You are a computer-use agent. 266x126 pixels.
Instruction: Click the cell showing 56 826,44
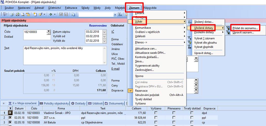(x=137, y=117)
